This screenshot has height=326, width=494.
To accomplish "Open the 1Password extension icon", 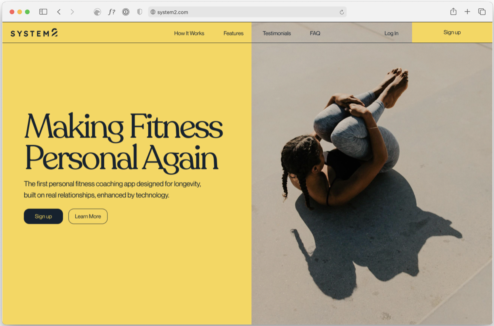I will (126, 12).
